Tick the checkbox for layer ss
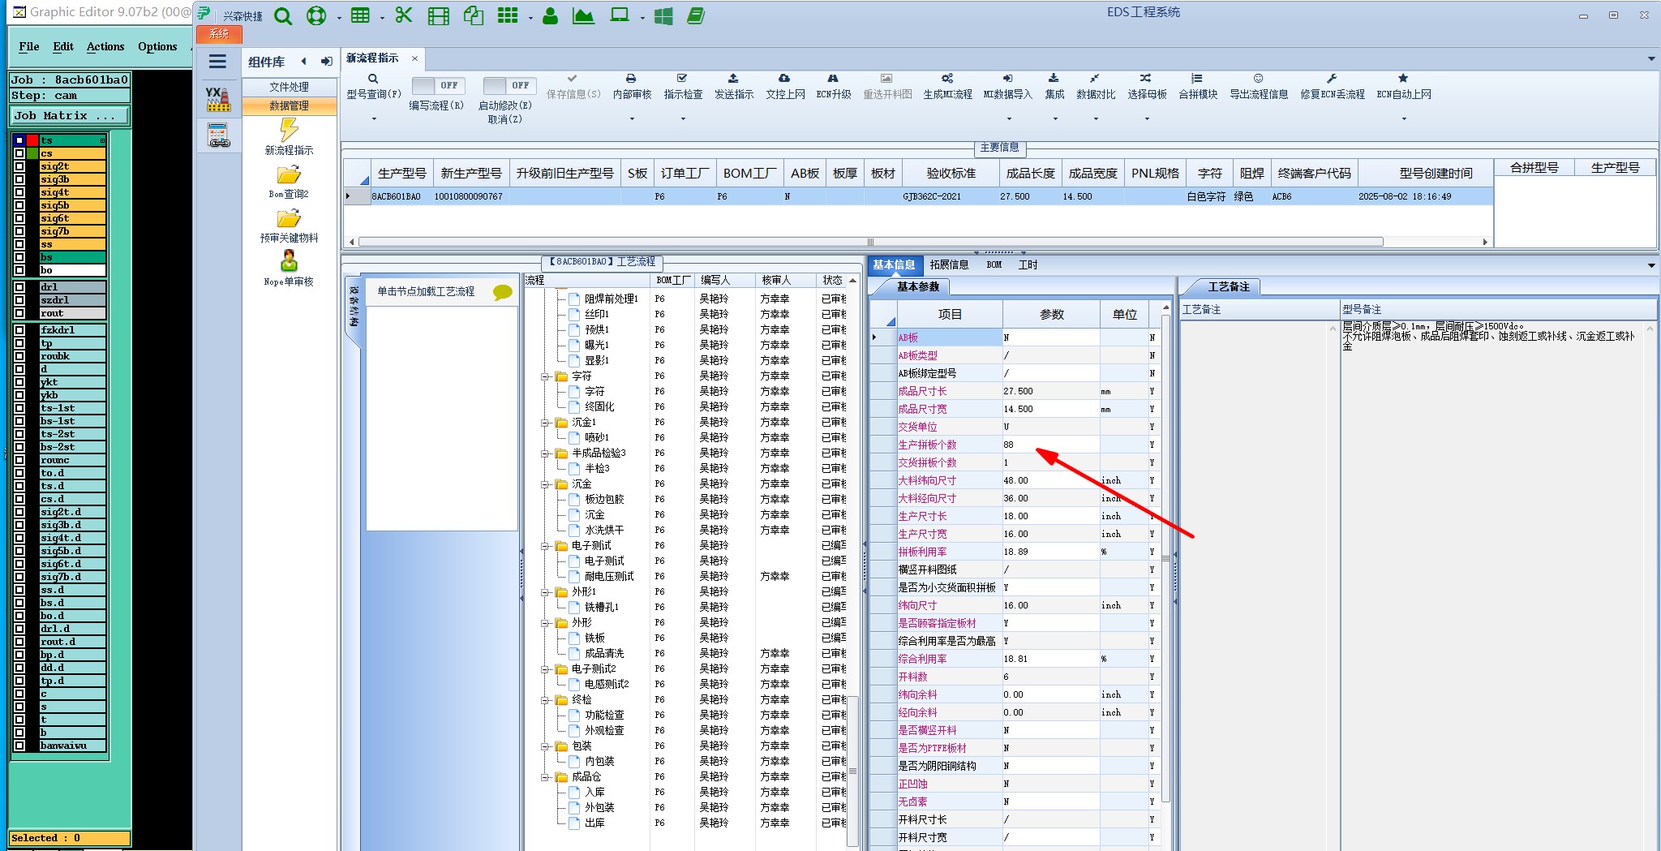Viewport: 1661px width, 851px height. tap(19, 244)
